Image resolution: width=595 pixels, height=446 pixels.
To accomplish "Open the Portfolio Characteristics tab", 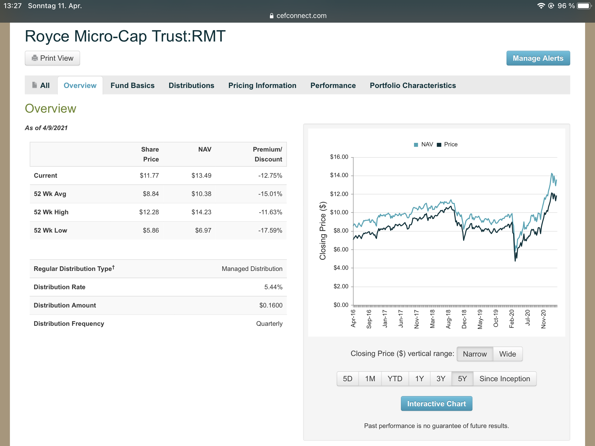I will pyautogui.click(x=413, y=85).
